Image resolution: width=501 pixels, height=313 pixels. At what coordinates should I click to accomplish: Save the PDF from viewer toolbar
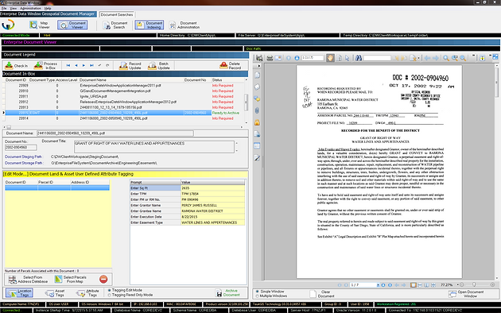tap(259, 58)
